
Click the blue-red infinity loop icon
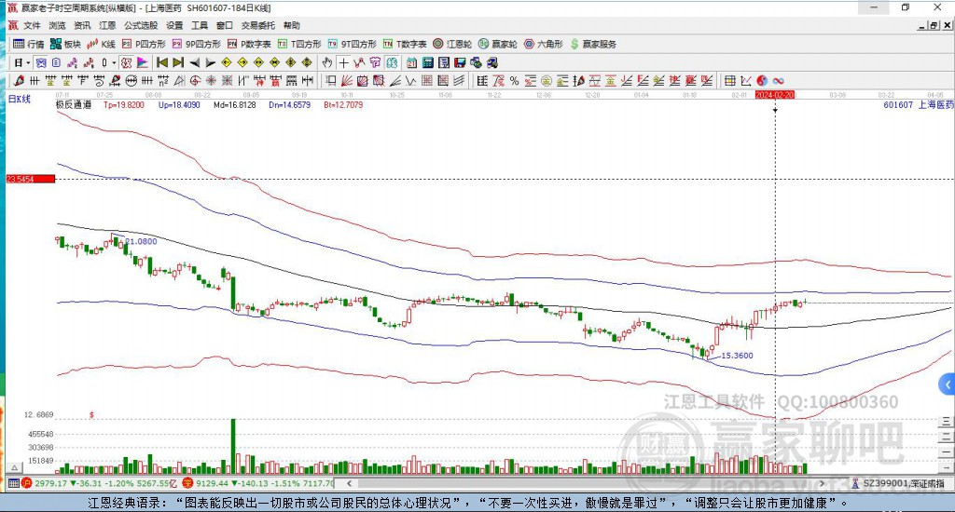pyautogui.click(x=778, y=80)
